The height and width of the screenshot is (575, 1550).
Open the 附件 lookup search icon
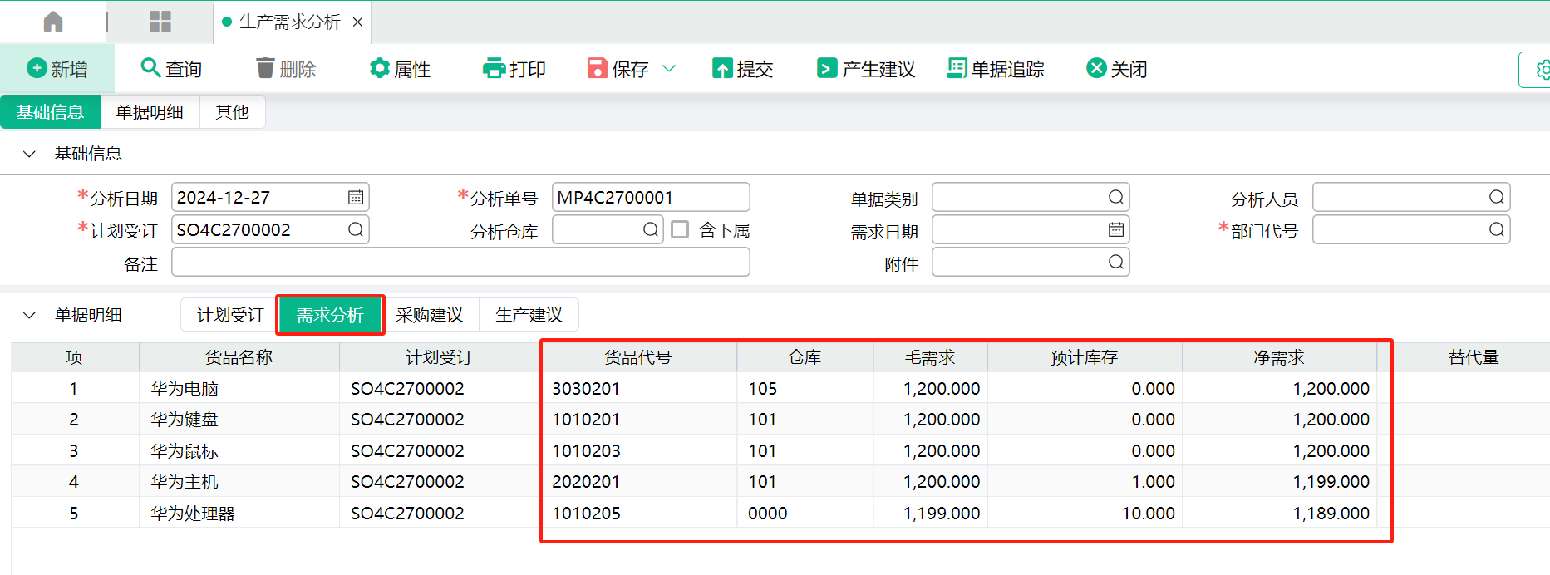1116,262
